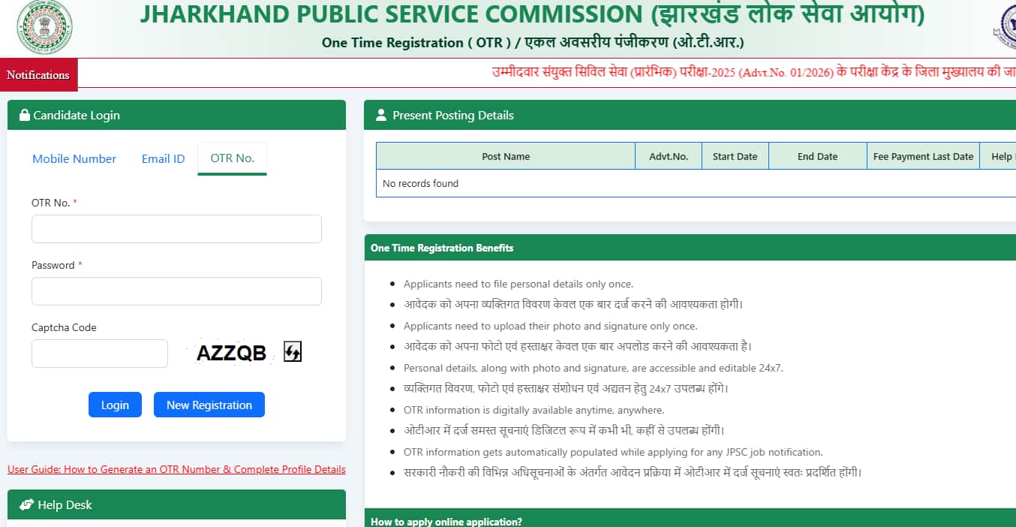Click the bullet mentioning accessible and editable 24x7
Viewport: 1016px width, 527px height.
point(594,368)
